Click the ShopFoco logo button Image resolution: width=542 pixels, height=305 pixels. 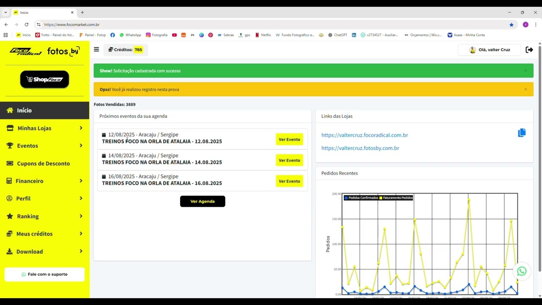(x=44, y=79)
